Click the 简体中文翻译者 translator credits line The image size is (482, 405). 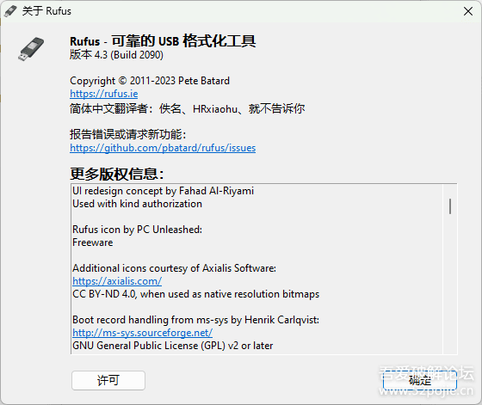coord(188,108)
